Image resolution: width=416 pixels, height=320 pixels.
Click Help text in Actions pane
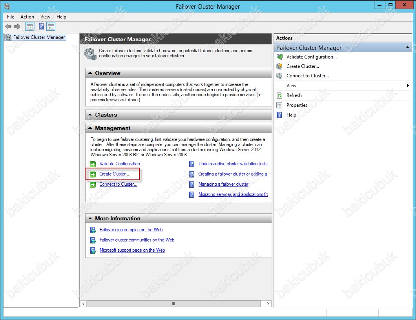291,115
